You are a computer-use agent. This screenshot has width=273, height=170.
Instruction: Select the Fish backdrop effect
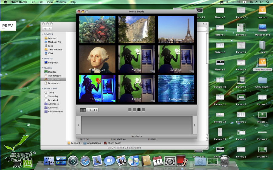tap(97, 29)
